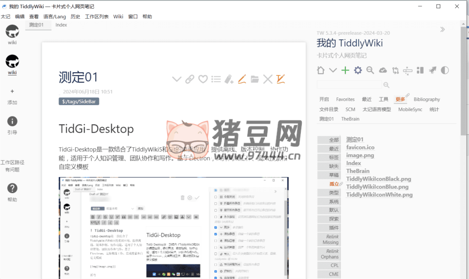The image size is (469, 279).
Task: Select the Favorites sidebar tab
Action: coord(345,99)
